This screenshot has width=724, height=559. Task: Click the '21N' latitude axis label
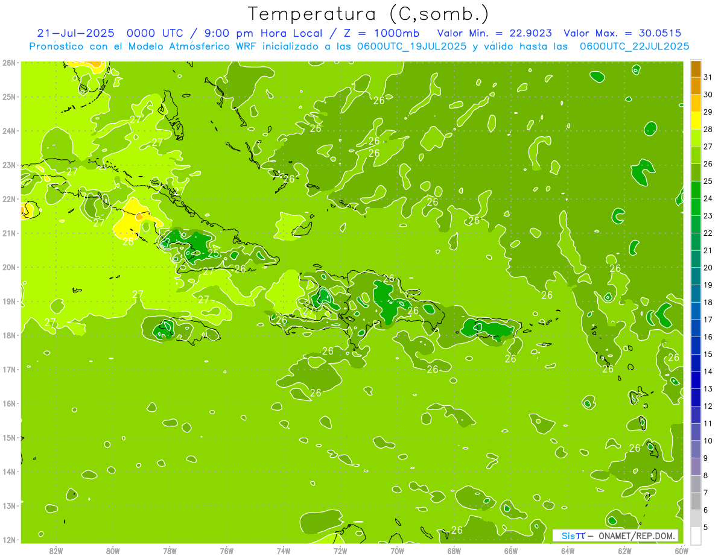tap(9, 233)
